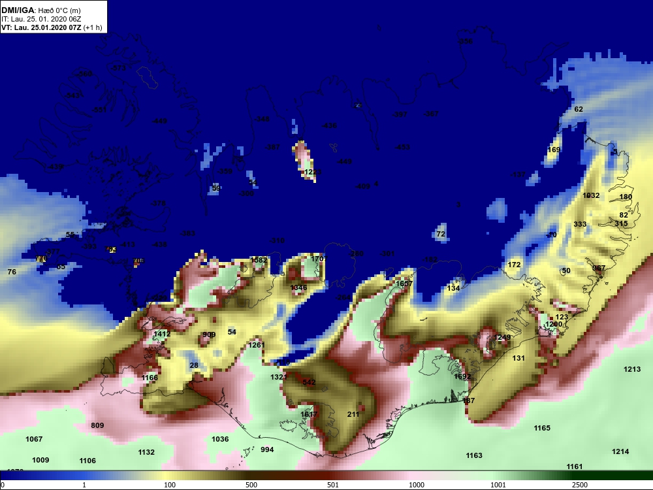Click the map value 967
Image resolution: width=653 pixels, height=490 pixels.
click(x=599, y=268)
